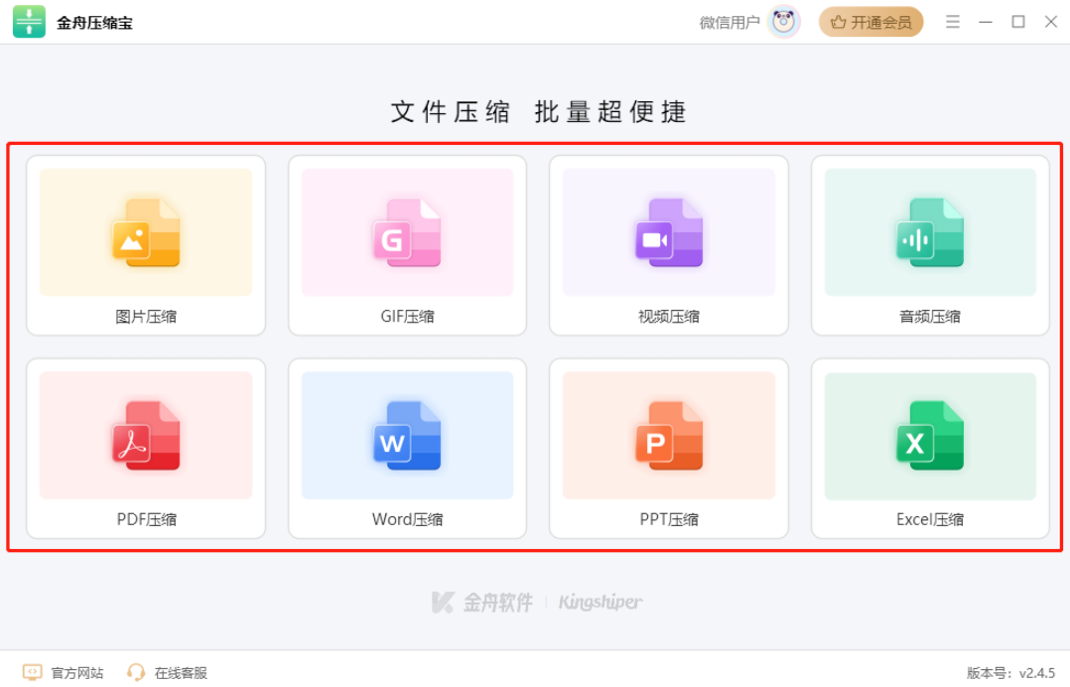Visit the 官方网站 link

coord(77,673)
